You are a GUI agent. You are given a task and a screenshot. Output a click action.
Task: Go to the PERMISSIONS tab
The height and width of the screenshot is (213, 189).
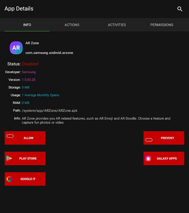[162, 25]
